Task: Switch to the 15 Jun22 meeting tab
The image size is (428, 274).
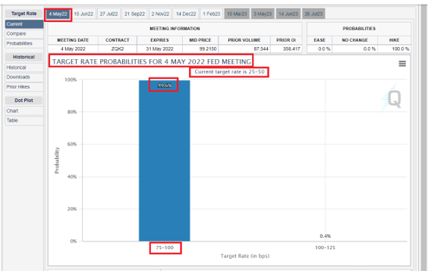Action: 83,14
